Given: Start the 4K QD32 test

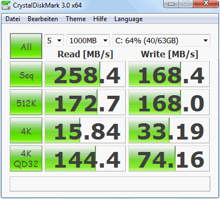Looking at the screenshot, I should tap(26, 158).
